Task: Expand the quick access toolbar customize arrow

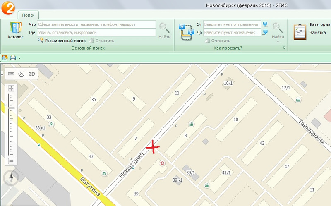Action: tap(19, 57)
